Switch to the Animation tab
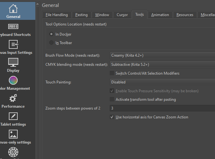This screenshot has width=215, height=159. [x=160, y=15]
